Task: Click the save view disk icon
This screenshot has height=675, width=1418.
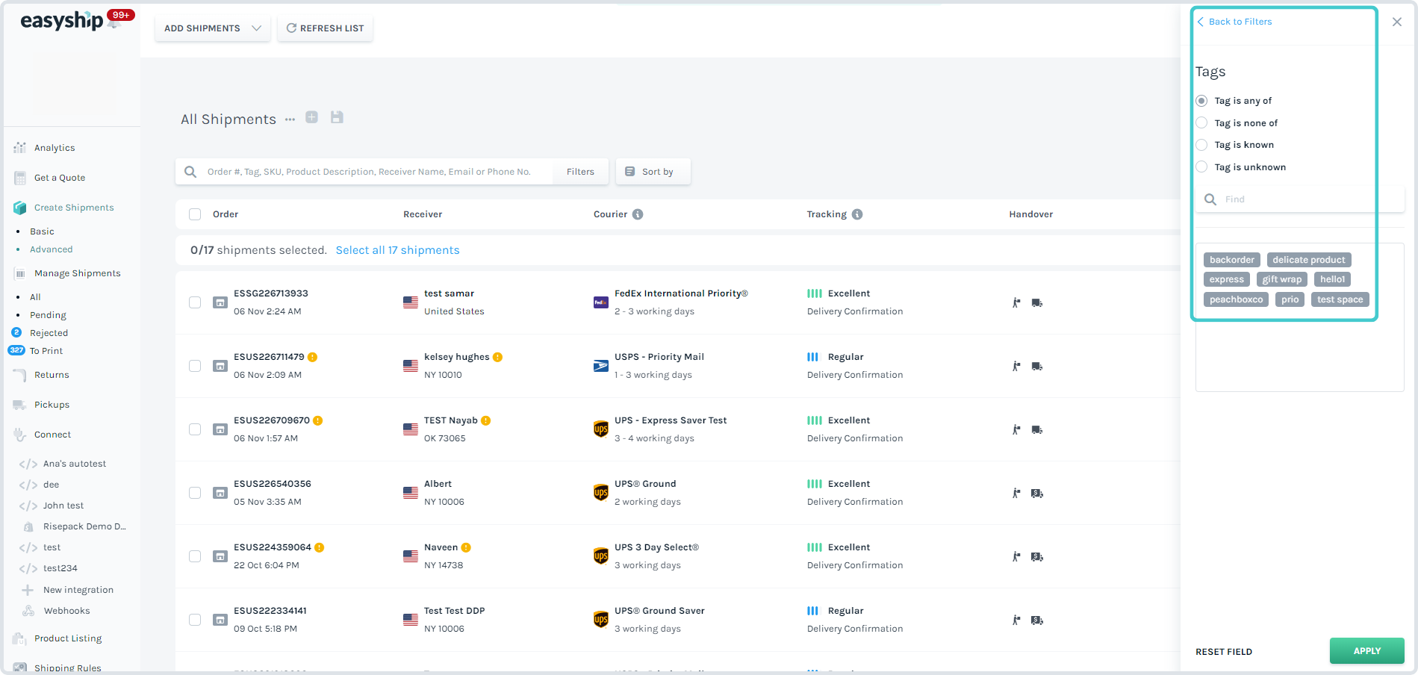Action: [x=338, y=117]
